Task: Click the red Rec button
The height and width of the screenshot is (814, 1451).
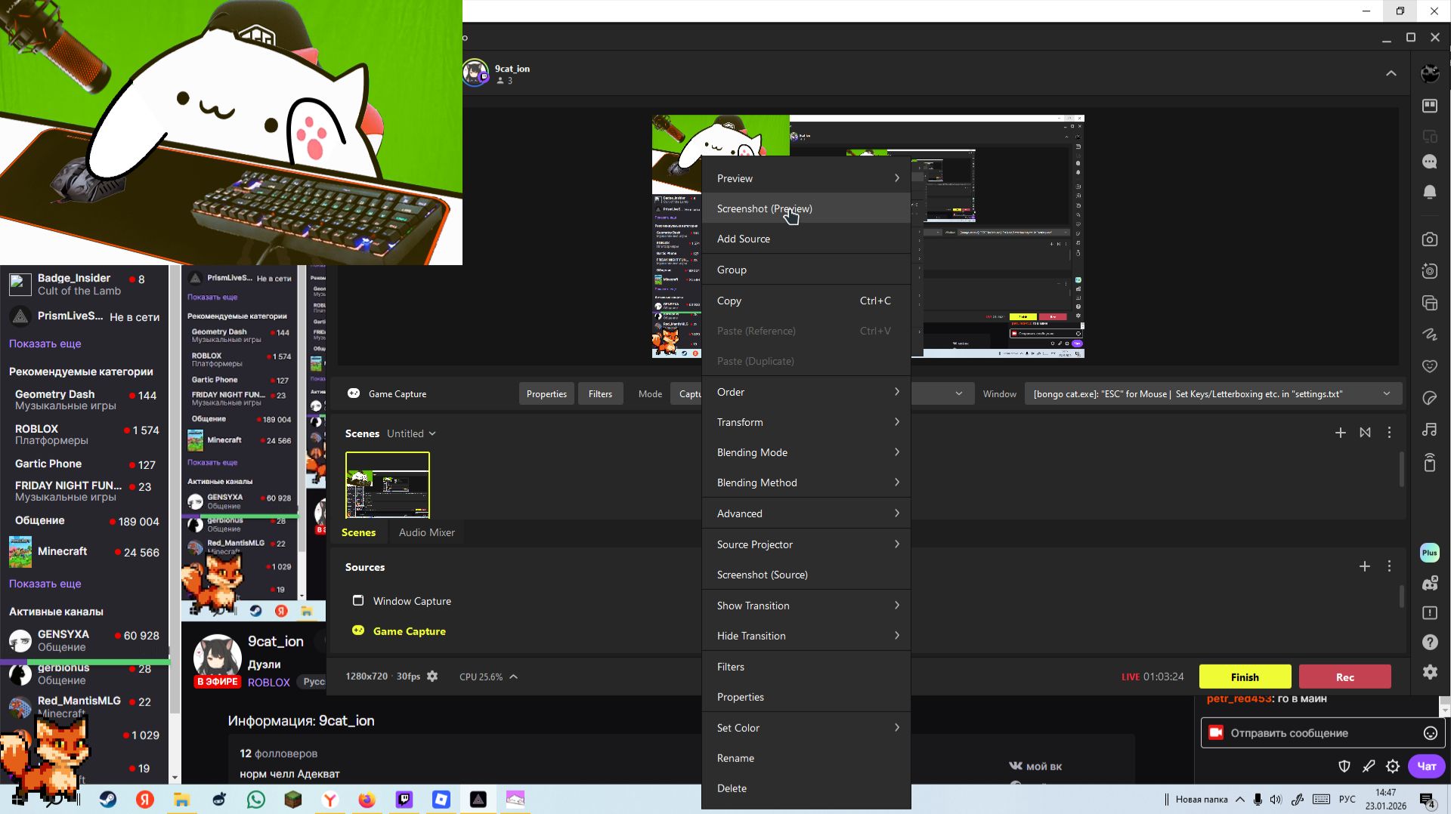Action: point(1344,677)
